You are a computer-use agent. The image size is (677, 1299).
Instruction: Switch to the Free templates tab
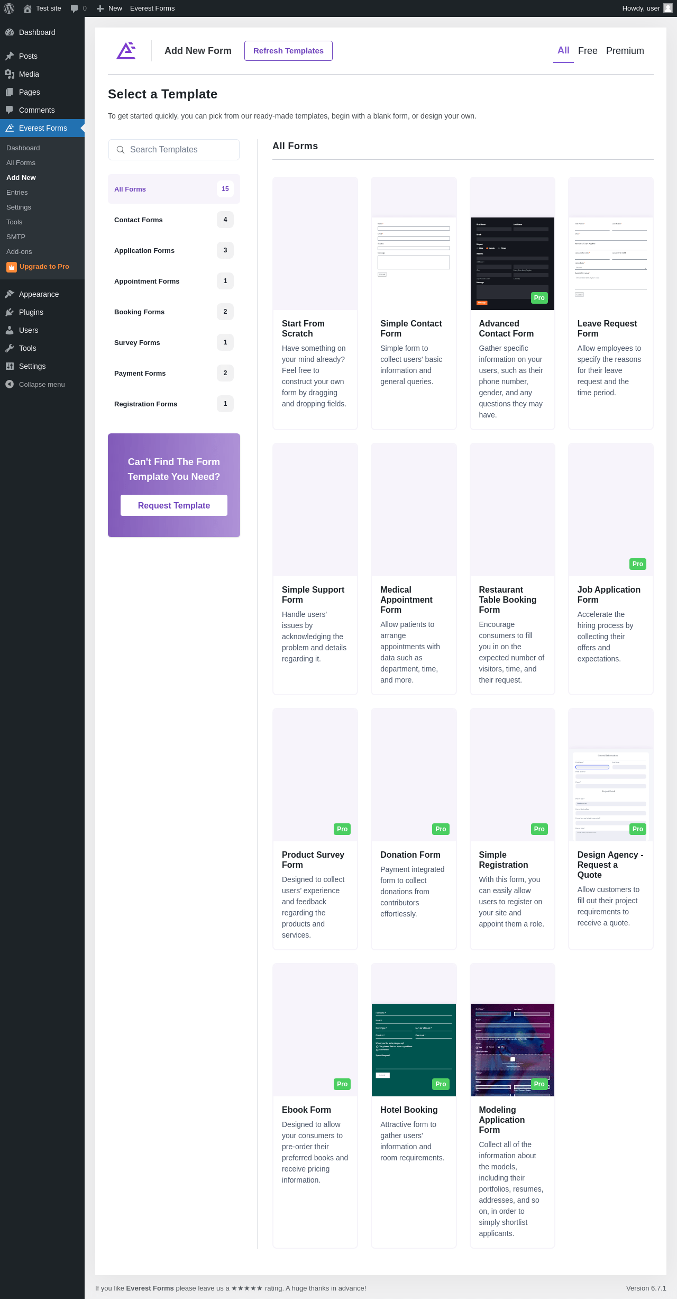click(x=588, y=51)
